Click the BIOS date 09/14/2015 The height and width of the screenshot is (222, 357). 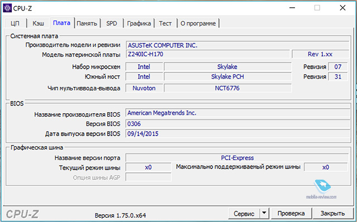[238, 134]
